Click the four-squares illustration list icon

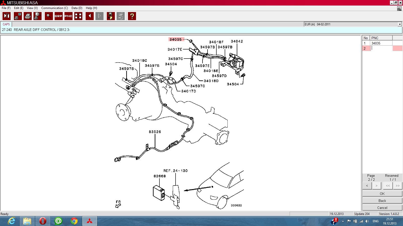(x=78, y=16)
